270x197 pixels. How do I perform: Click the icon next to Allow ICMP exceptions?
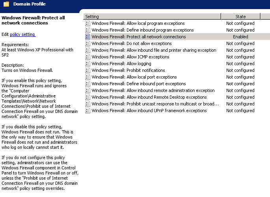point(88,57)
